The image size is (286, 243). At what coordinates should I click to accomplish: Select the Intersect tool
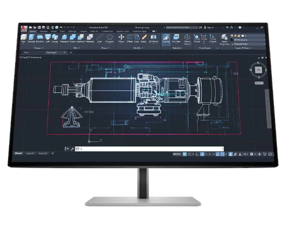[x=90, y=38]
